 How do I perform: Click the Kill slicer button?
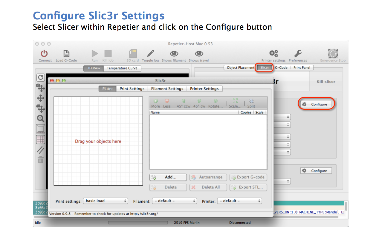[326, 81]
